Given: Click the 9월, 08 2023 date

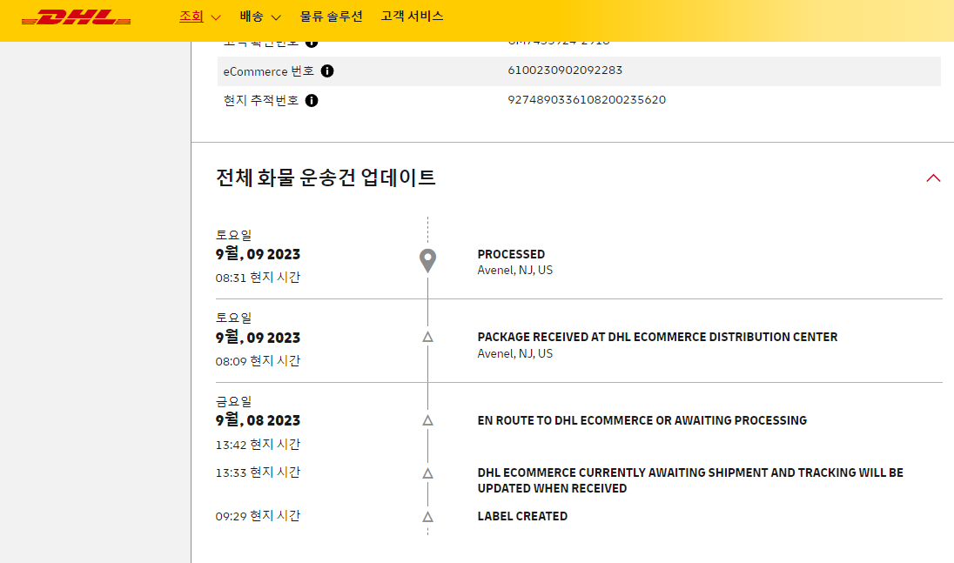Looking at the screenshot, I should pyautogui.click(x=258, y=420).
